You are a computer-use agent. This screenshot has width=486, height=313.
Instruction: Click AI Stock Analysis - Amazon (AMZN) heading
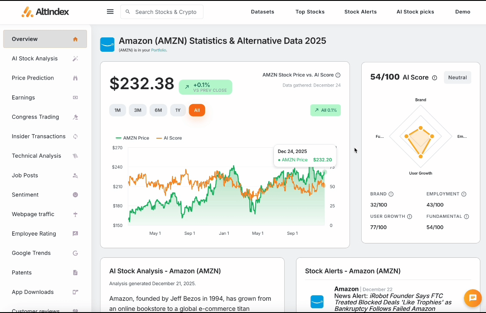165,271
